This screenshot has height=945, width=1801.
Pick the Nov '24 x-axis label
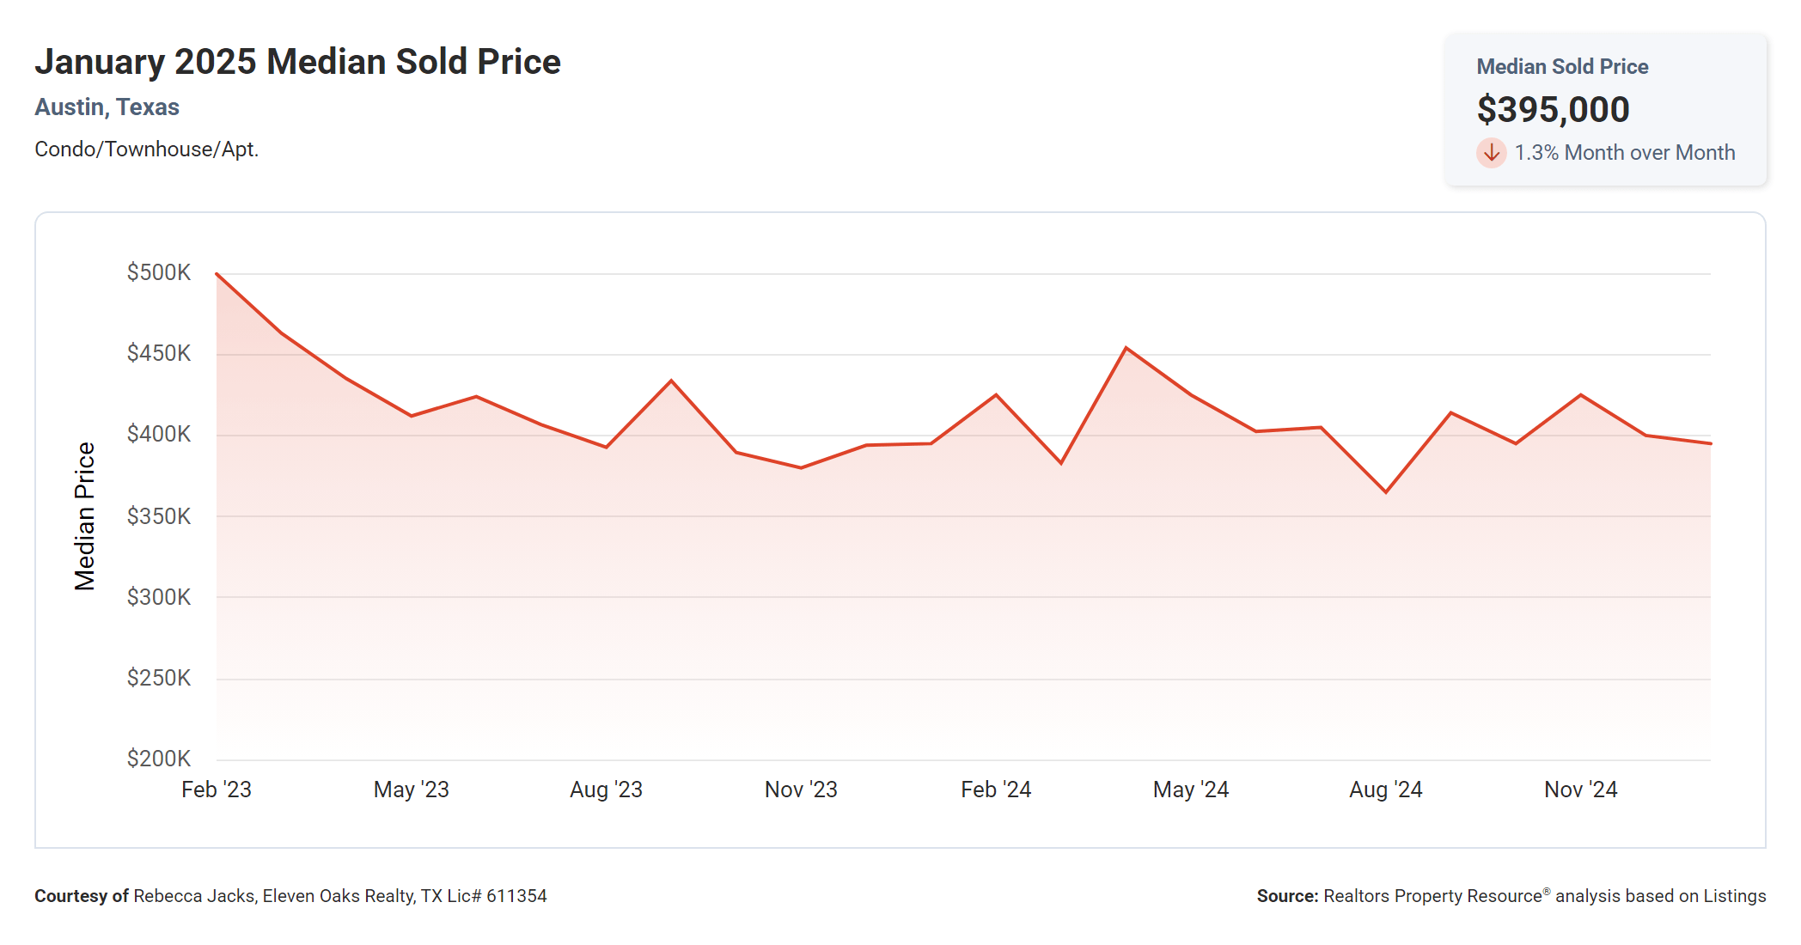(1580, 790)
